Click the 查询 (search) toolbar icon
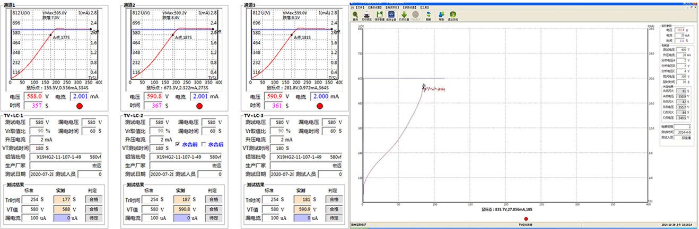Screen dimensions: 699x229 [355, 15]
